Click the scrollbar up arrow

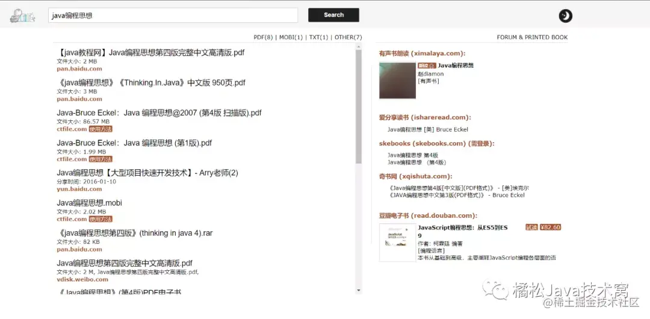tap(359, 47)
